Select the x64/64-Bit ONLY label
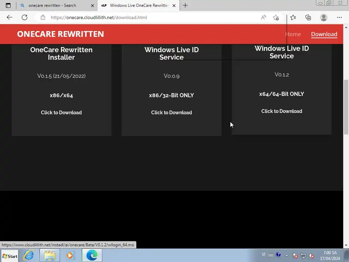 tap(282, 94)
